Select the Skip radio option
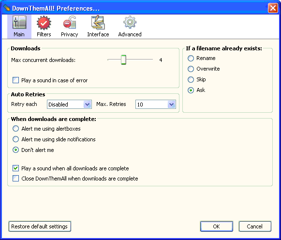The image size is (281, 240). (191, 79)
